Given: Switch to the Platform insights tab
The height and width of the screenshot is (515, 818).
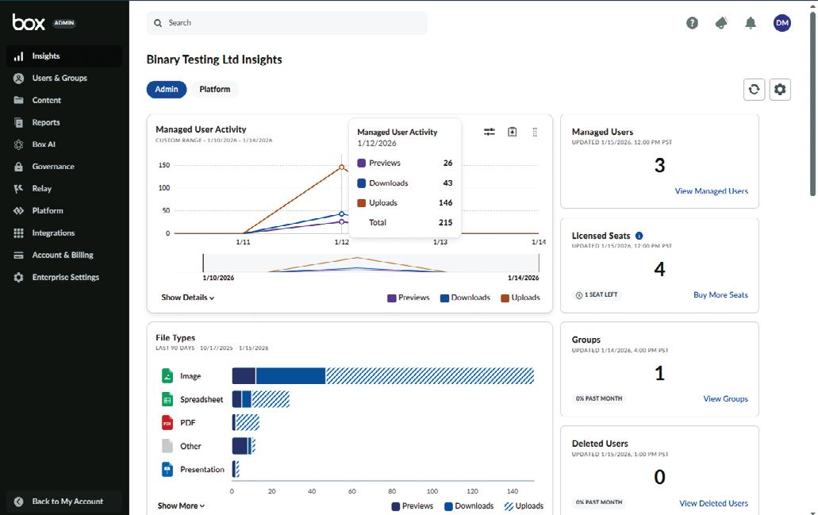Looking at the screenshot, I should click(x=214, y=89).
